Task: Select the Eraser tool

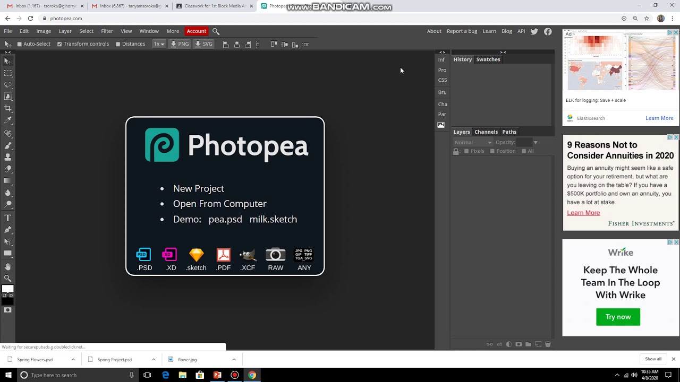Action: (x=8, y=169)
